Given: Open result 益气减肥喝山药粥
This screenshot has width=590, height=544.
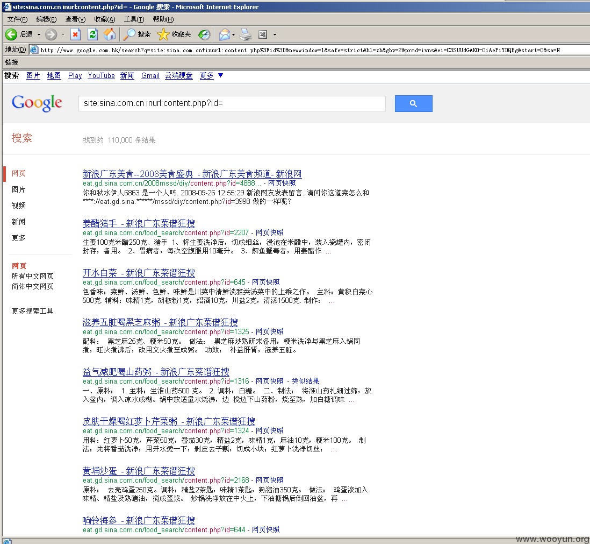Looking at the screenshot, I should [x=156, y=372].
